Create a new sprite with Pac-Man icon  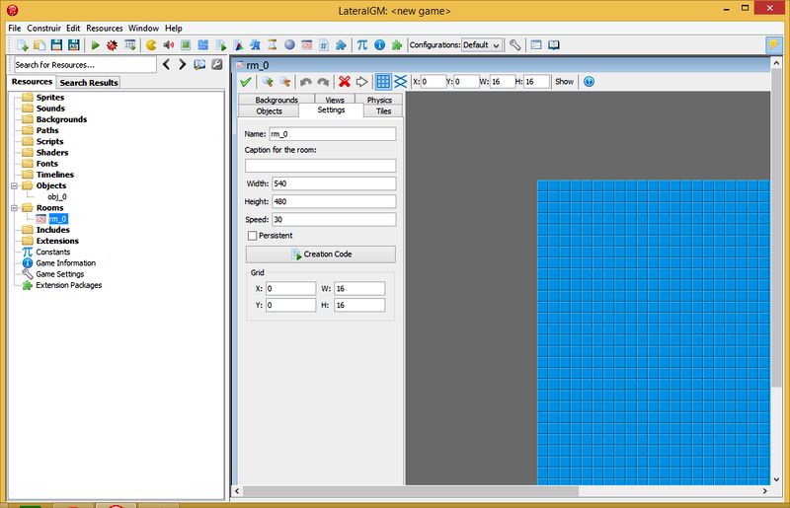click(151, 45)
